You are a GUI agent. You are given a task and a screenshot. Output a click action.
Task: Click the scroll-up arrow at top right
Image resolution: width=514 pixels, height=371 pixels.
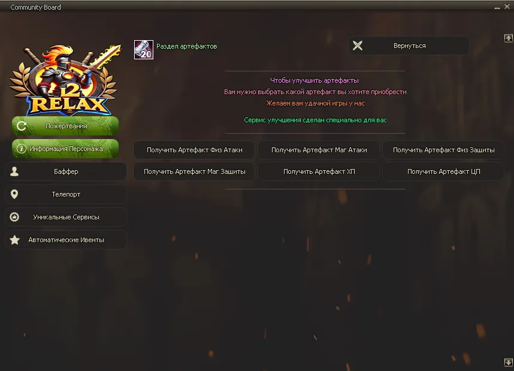pos(509,38)
